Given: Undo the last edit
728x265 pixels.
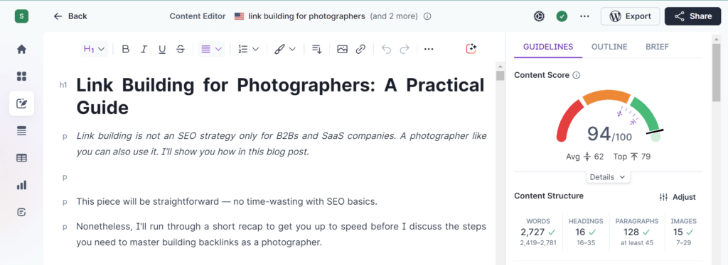Looking at the screenshot, I should pyautogui.click(x=386, y=49).
